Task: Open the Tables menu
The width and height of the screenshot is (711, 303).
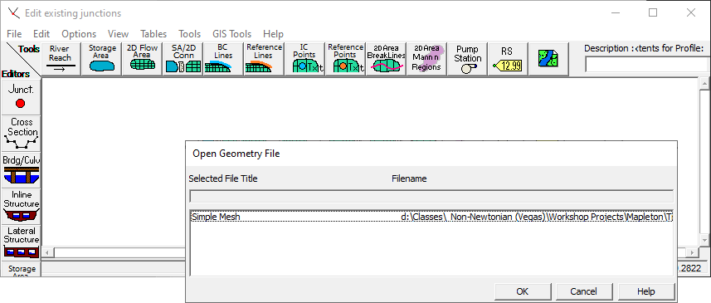Action: coord(153,33)
